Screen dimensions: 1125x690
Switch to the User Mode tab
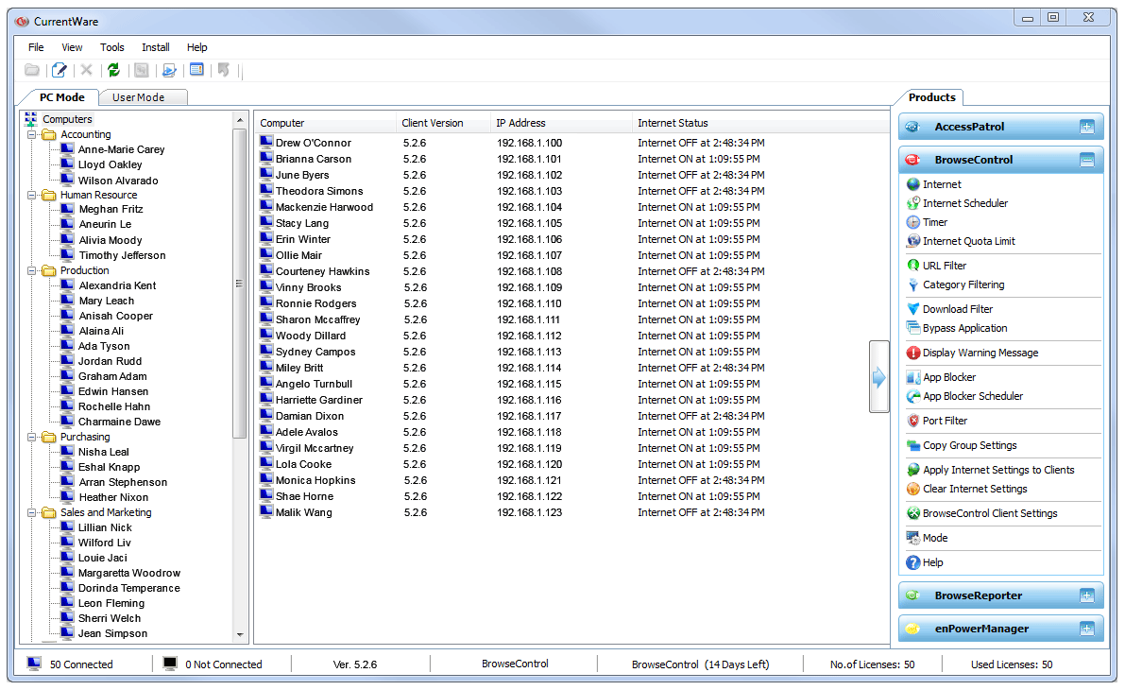tap(143, 96)
